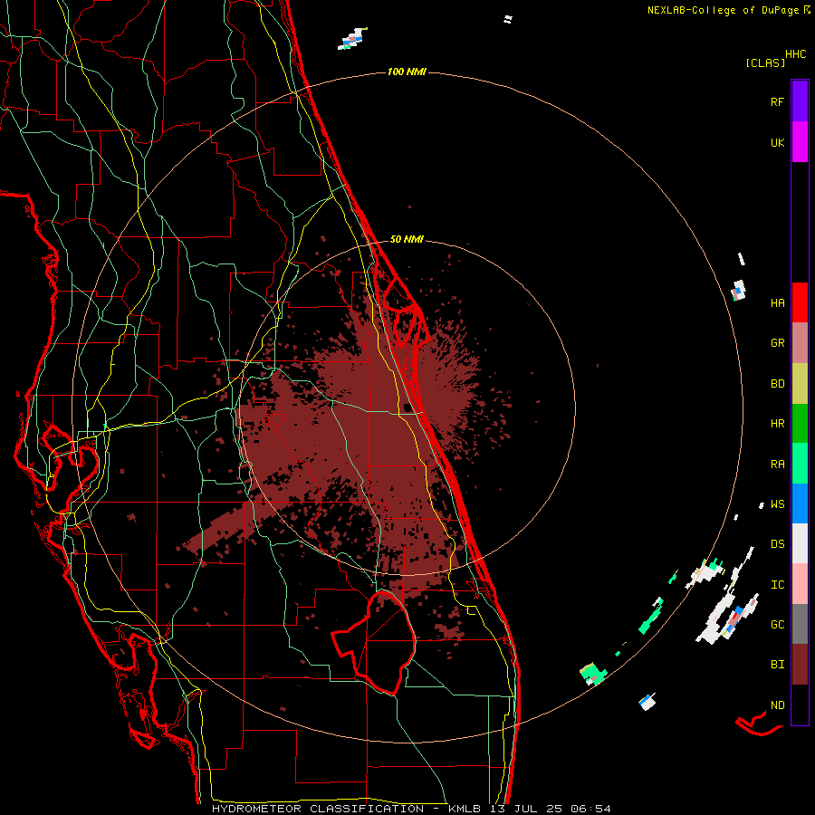This screenshot has width=815, height=815.
Task: Pick the HR dark green legend swatch
Action: (800, 423)
